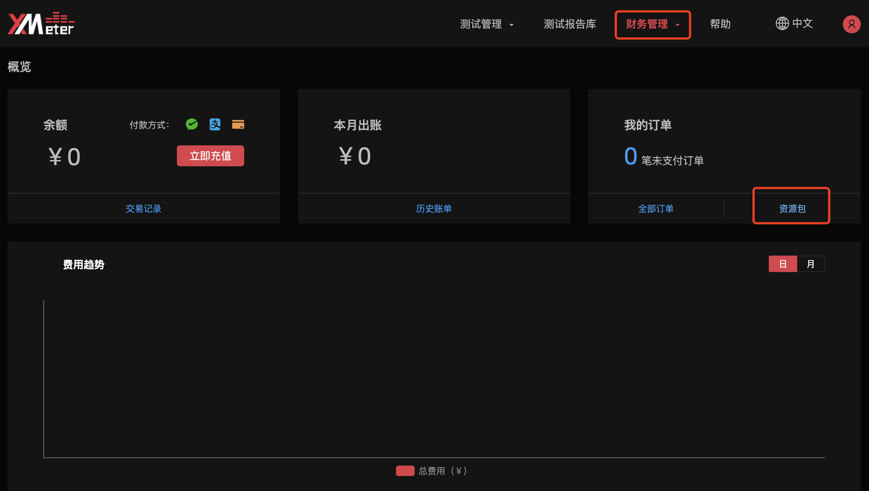Click the XMeter logo

click(x=41, y=24)
